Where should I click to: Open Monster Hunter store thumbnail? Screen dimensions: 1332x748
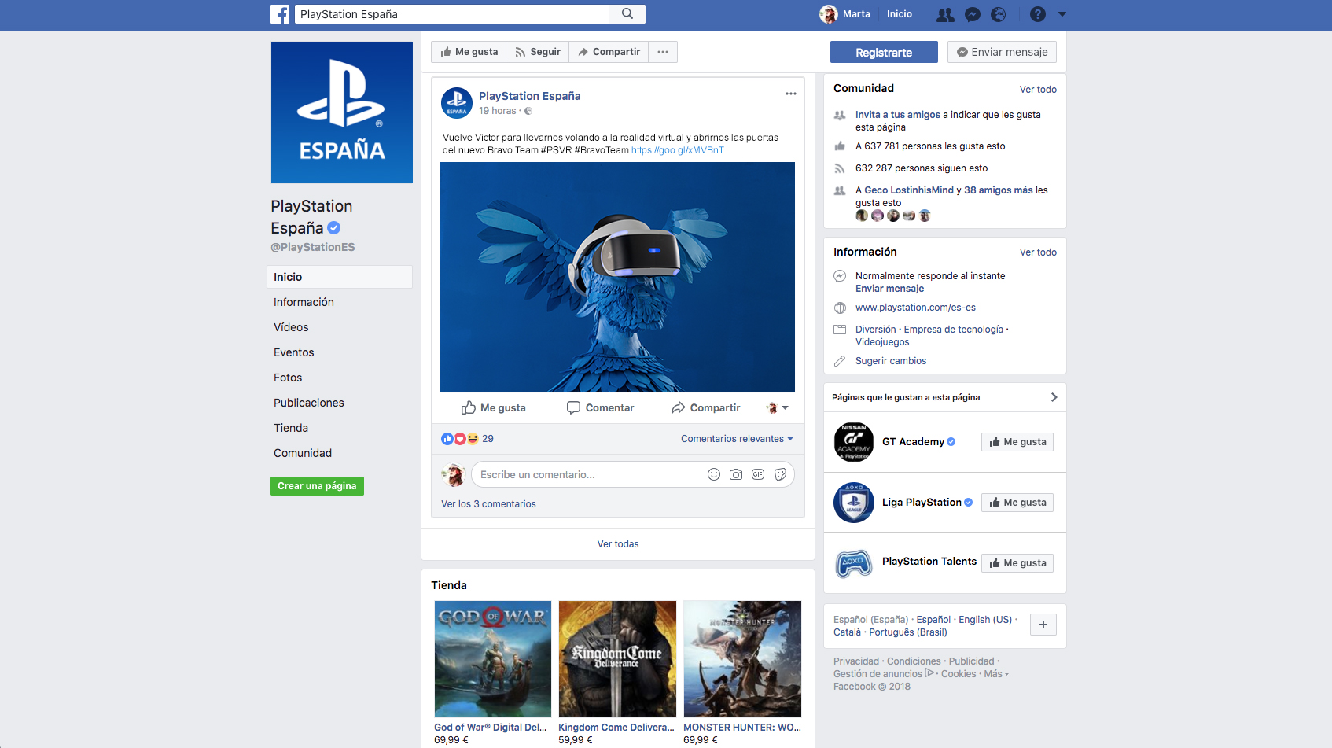click(x=742, y=659)
